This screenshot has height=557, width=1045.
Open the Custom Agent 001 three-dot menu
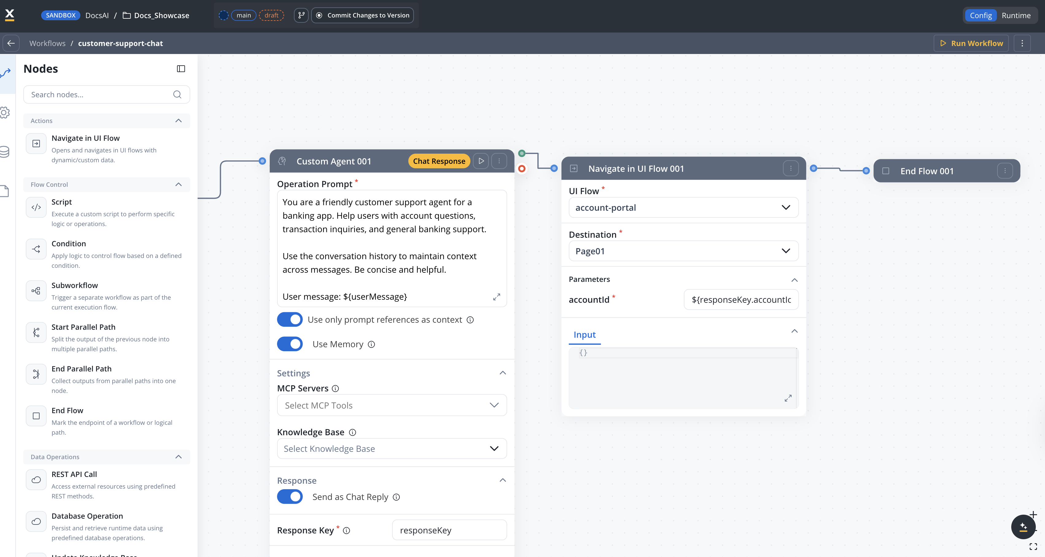[499, 161]
